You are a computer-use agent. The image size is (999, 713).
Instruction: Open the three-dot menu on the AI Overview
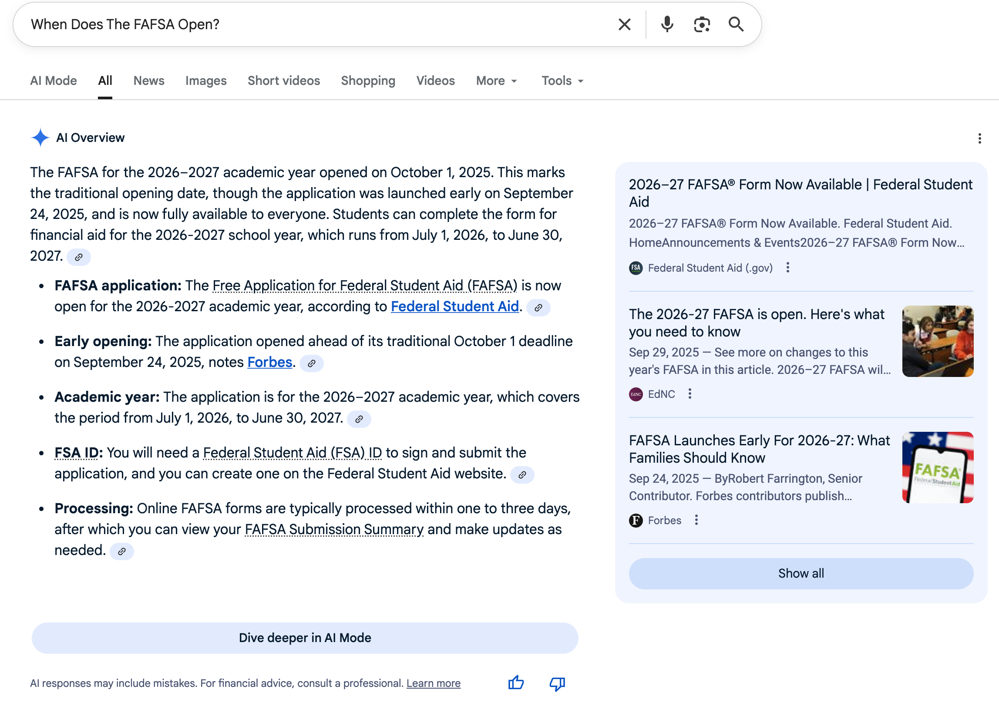[979, 138]
